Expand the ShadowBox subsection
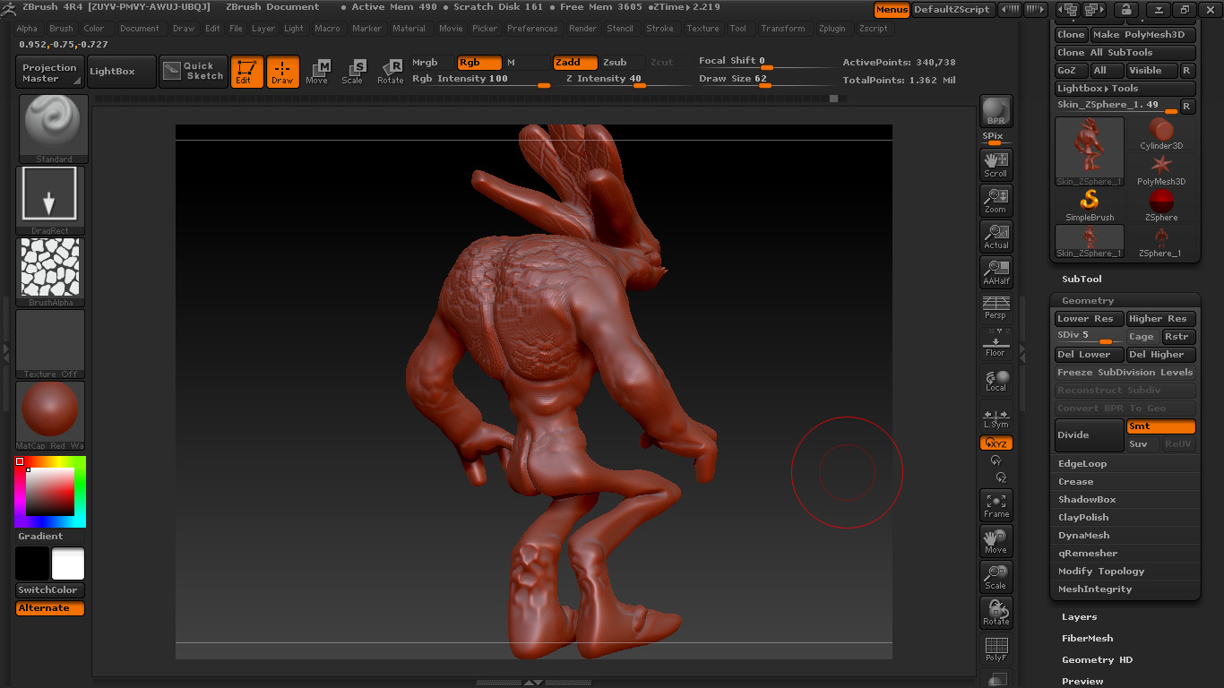The width and height of the screenshot is (1224, 688). (x=1087, y=500)
